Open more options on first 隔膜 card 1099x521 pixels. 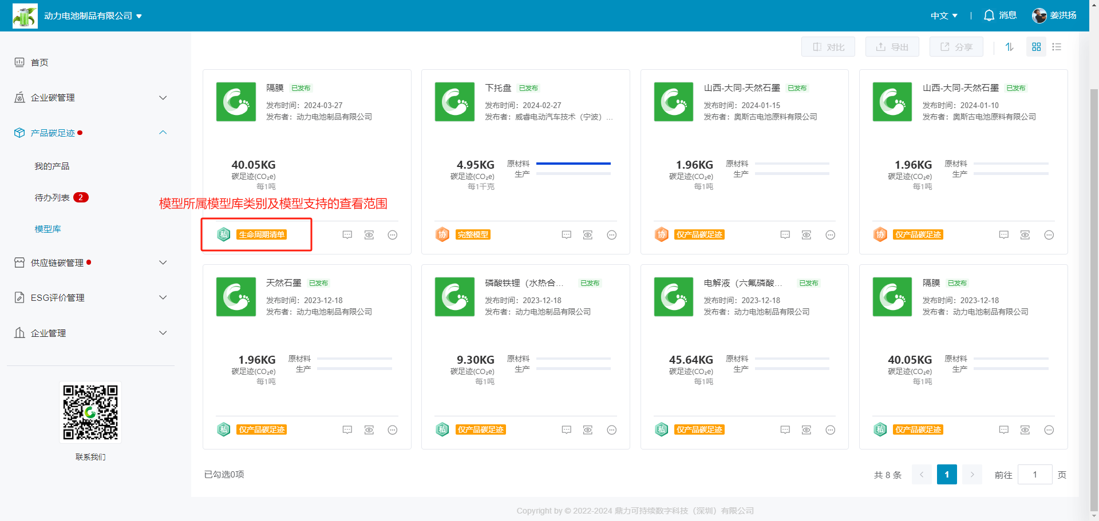[392, 235]
